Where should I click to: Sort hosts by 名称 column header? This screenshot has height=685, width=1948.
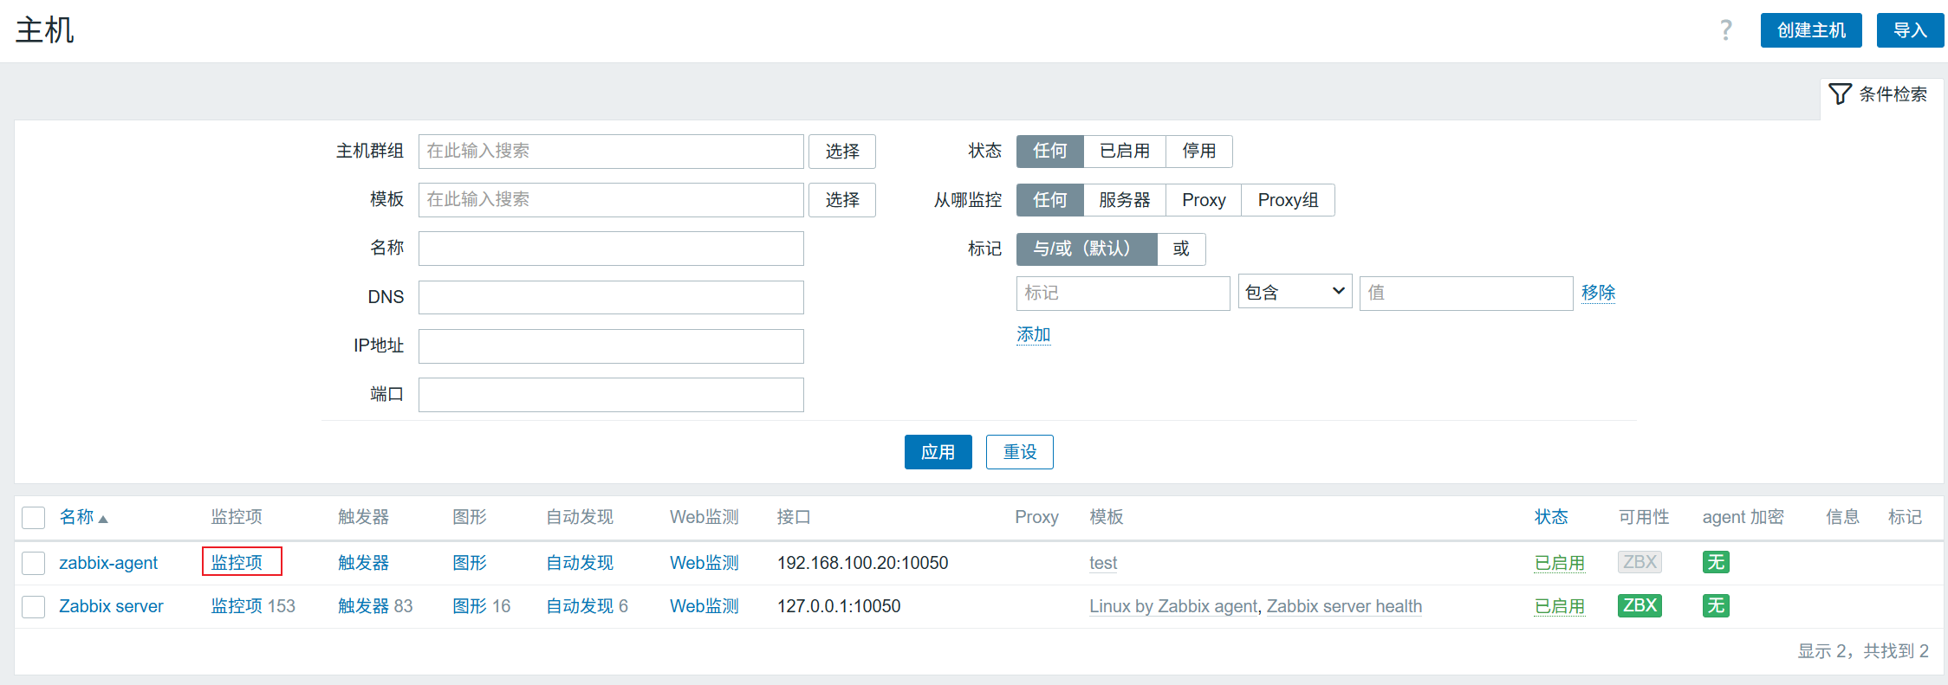76,517
